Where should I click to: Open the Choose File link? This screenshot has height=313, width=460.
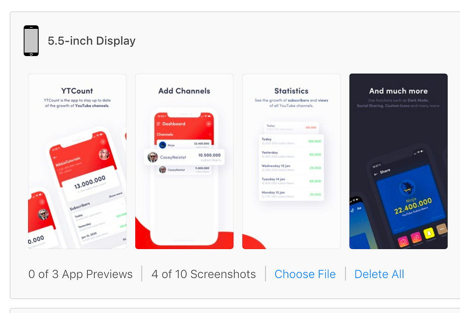pos(305,274)
